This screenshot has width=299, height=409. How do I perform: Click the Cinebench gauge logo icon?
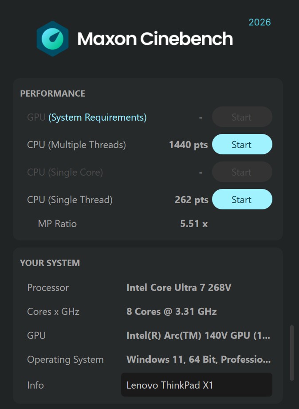[x=52, y=39]
